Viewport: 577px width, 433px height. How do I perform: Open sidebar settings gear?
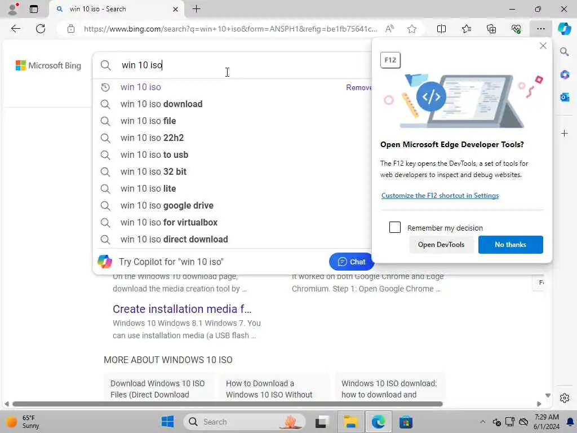[565, 398]
